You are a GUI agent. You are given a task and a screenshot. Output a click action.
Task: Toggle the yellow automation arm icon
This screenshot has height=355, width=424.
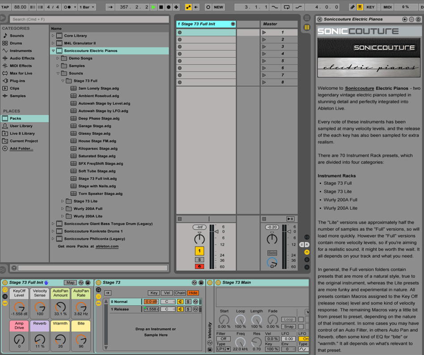point(188,7)
